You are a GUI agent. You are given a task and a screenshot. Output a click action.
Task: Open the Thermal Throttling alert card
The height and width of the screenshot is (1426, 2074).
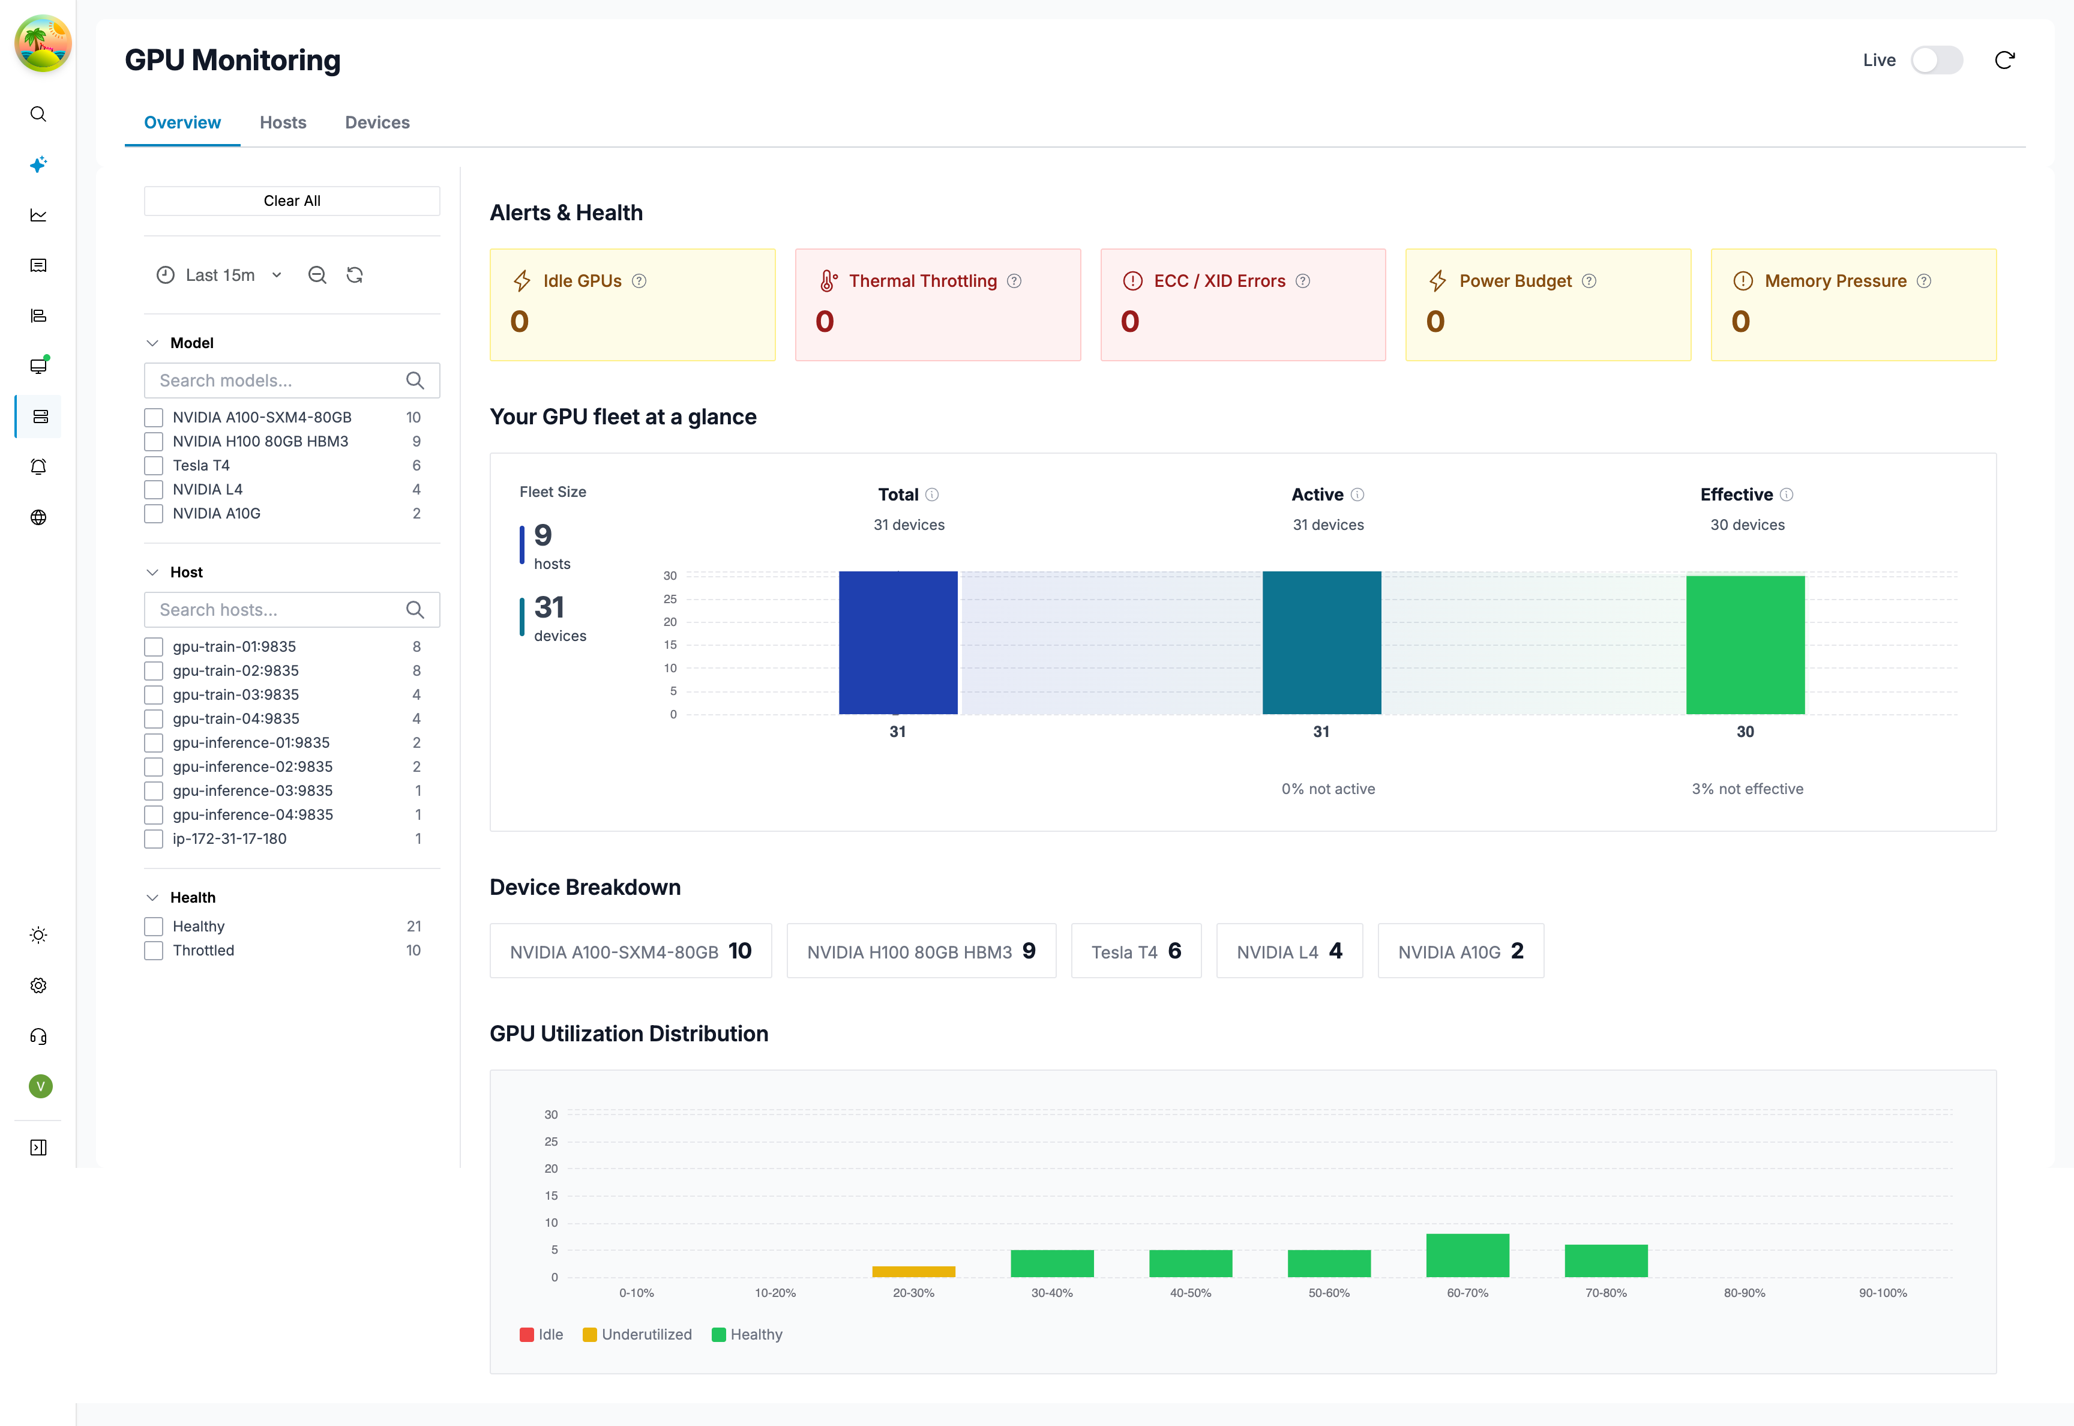coord(938,305)
